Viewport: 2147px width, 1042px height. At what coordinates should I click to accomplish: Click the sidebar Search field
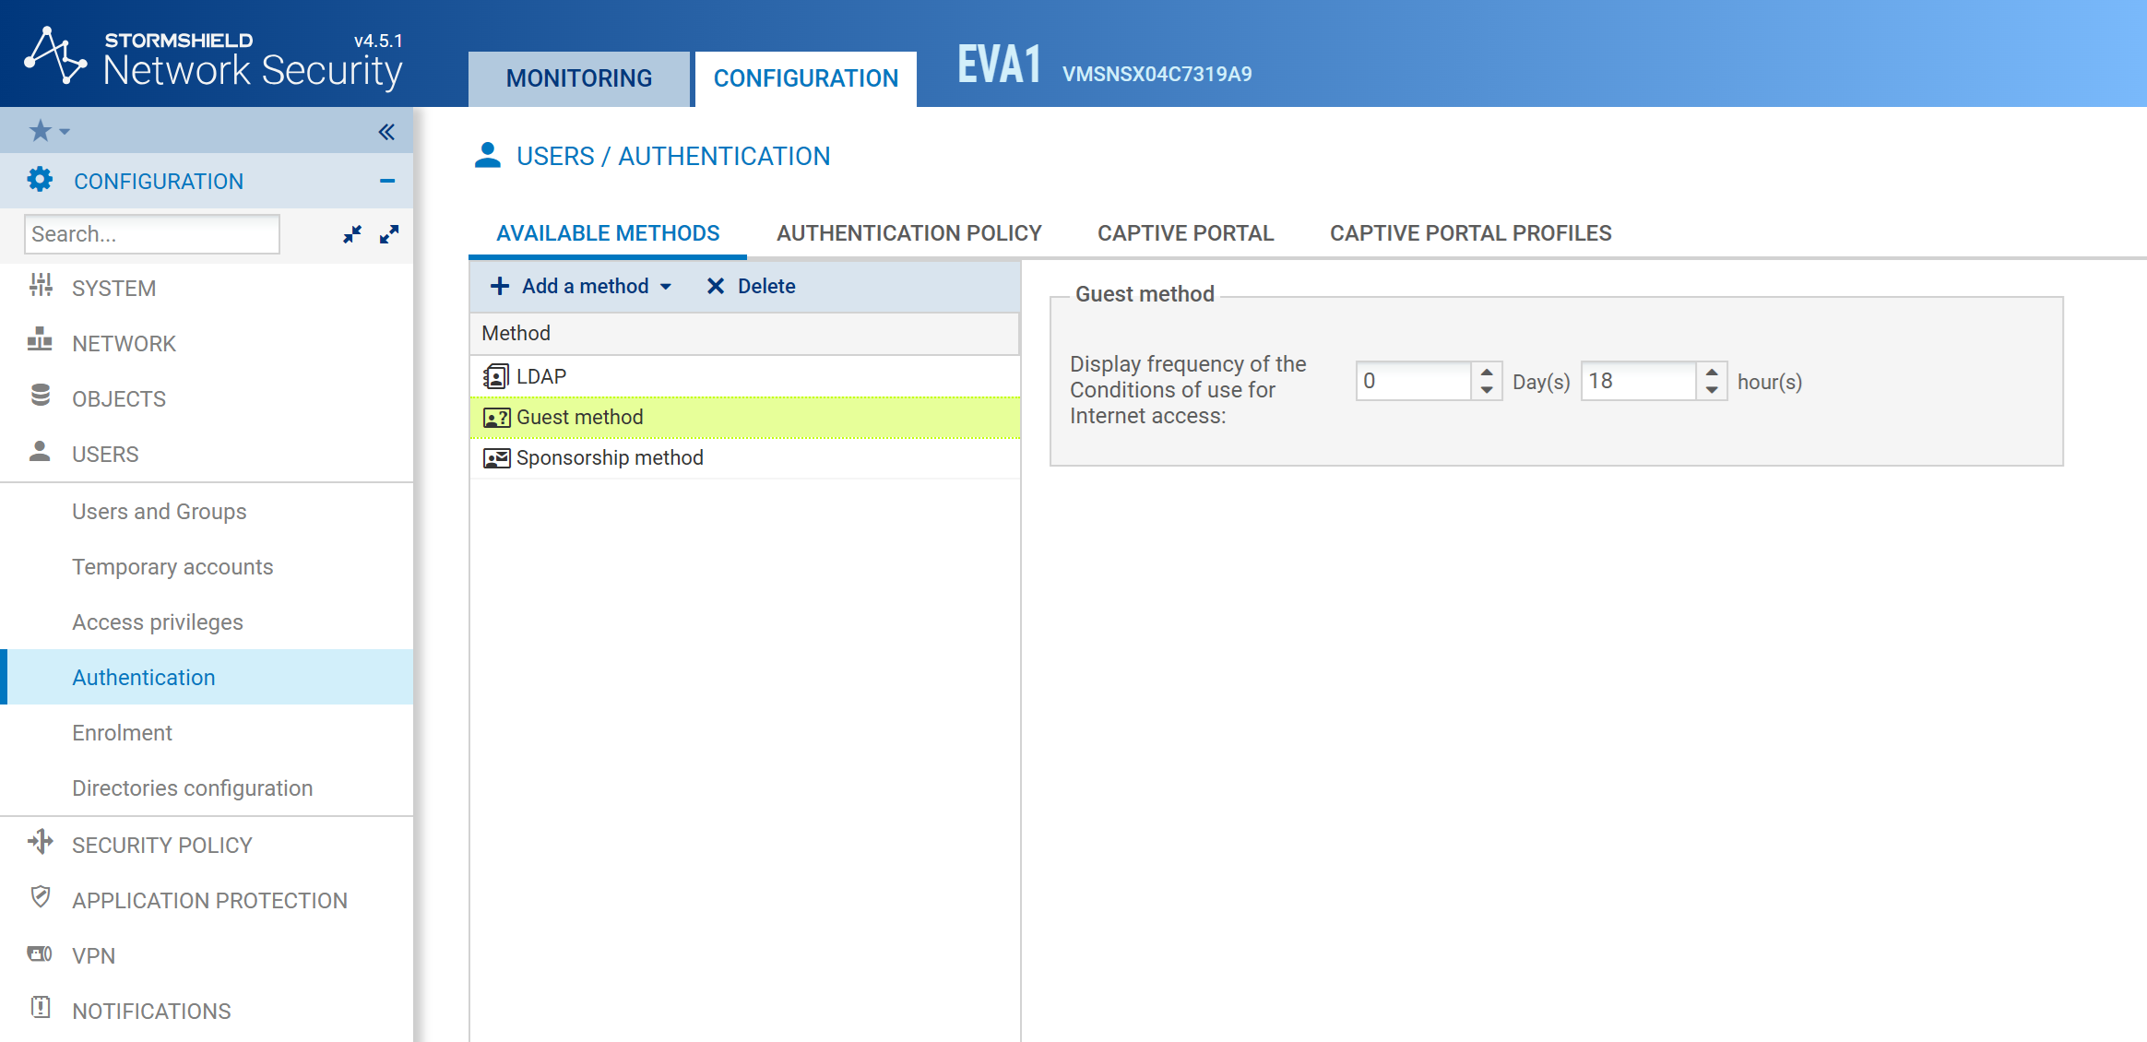click(152, 234)
